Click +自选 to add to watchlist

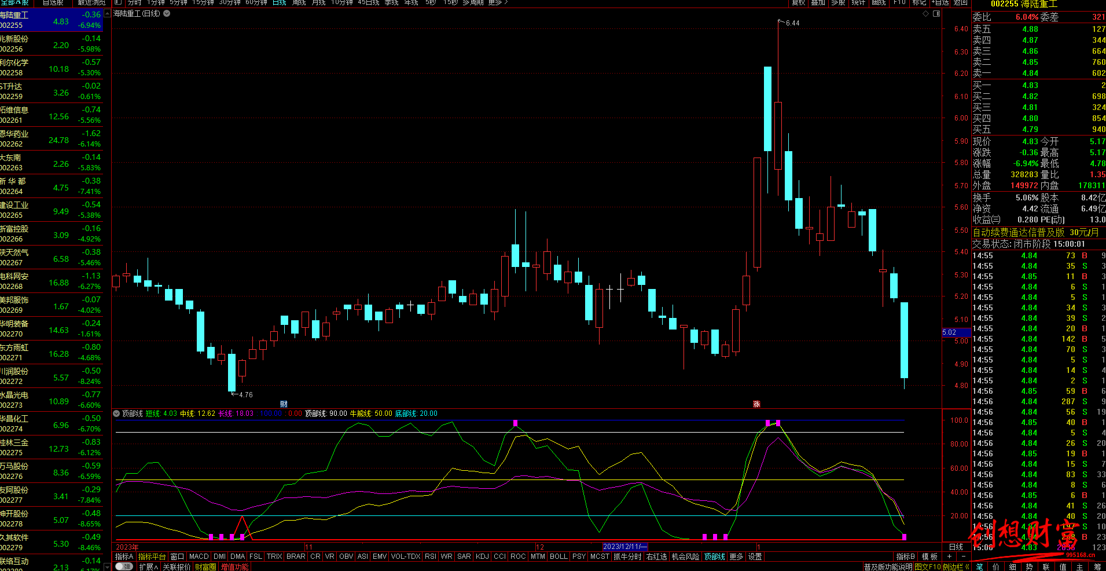940,2
